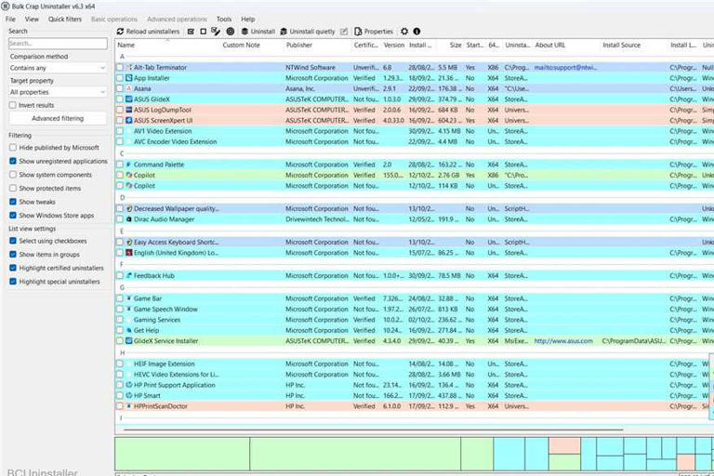The width and height of the screenshot is (714, 476).
Task: Open the http://www.asus.com link
Action: tap(563, 340)
